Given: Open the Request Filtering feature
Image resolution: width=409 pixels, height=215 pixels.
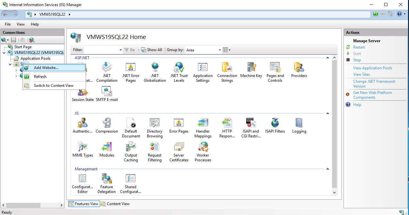Looking at the screenshot, I should point(155,152).
